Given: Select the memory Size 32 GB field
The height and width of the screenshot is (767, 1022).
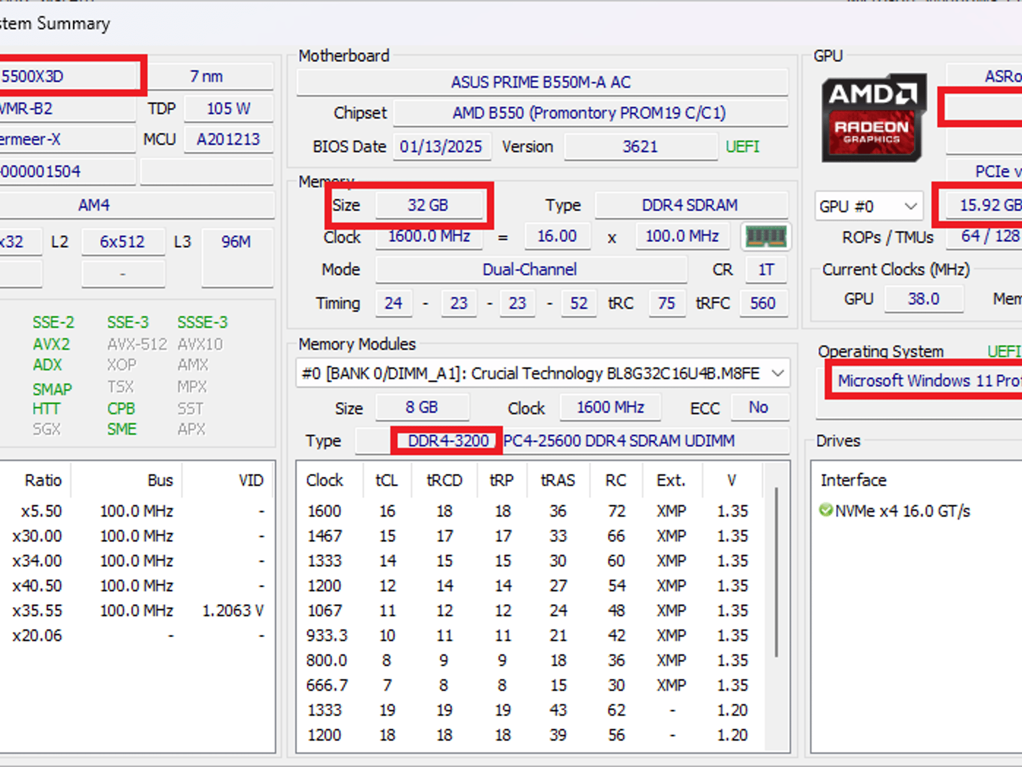Looking at the screenshot, I should [x=429, y=205].
